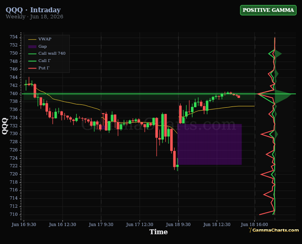Viewport: 302px width, 244px height.
Task: Click the Jun 17 9:30 time label
Action: [101, 224]
